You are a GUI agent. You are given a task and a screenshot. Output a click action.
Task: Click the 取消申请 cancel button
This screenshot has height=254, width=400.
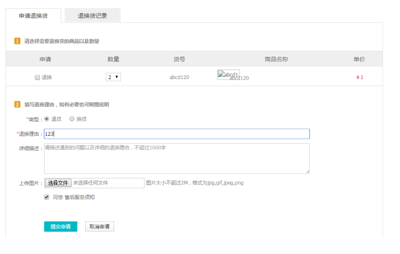(x=99, y=227)
